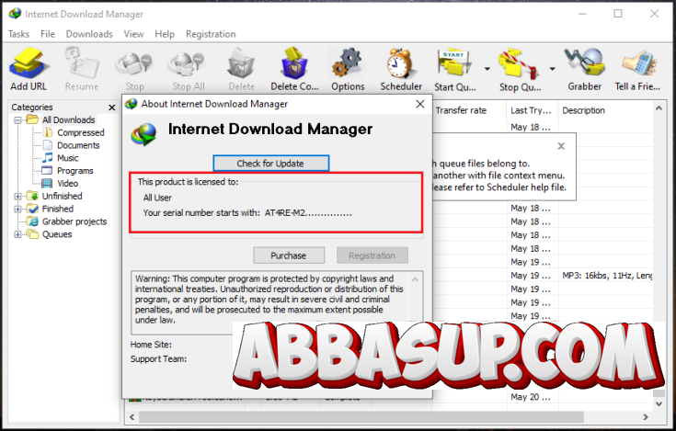This screenshot has height=431, width=676.
Task: Click the download list scroll-down arrow
Action: (x=659, y=403)
